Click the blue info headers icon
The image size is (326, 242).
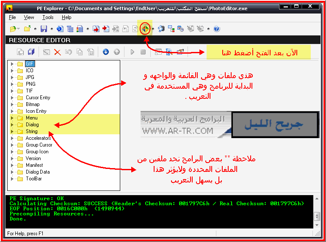point(60,29)
